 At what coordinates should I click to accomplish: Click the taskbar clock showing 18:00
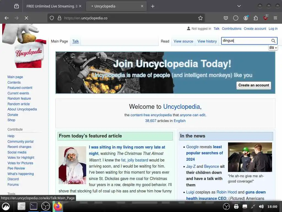pyautogui.click(x=272, y=206)
